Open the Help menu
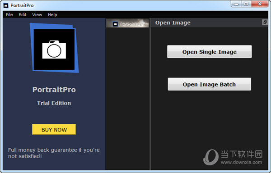The width and height of the screenshot is (271, 173). [52, 15]
